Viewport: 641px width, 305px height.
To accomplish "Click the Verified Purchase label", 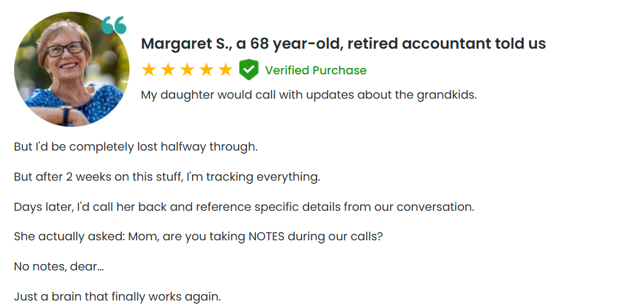I will tap(316, 70).
